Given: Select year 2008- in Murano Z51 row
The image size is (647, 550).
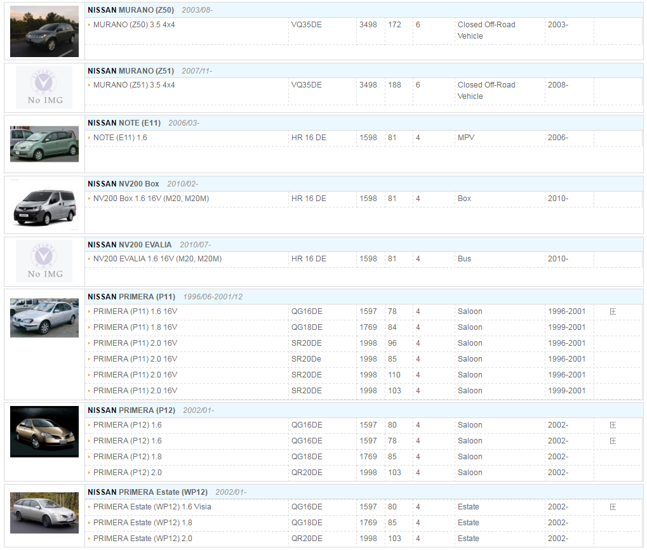Looking at the screenshot, I should (558, 85).
